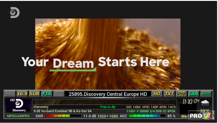The width and height of the screenshot is (218, 123).
Task: Click the greyed HbbTV badge
Action: point(10,94)
